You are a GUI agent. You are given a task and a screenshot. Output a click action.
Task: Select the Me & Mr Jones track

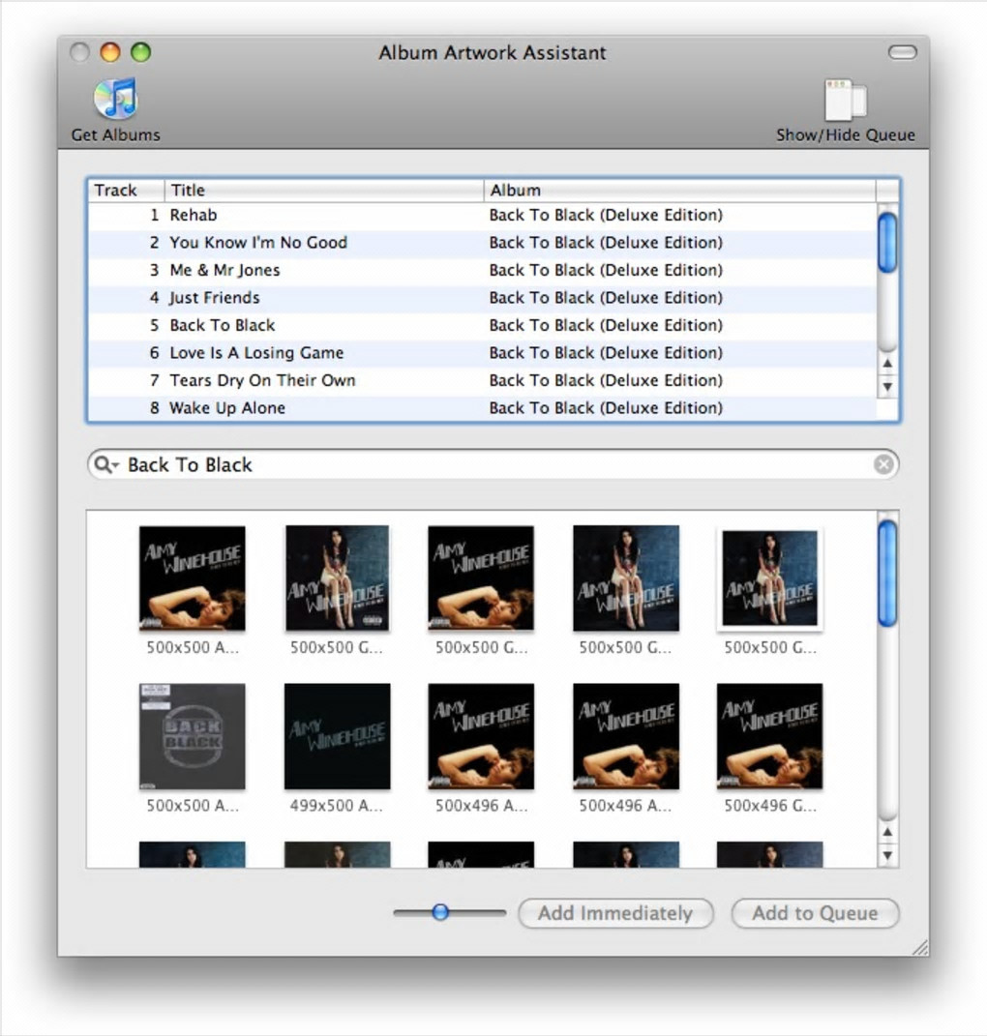click(x=483, y=270)
